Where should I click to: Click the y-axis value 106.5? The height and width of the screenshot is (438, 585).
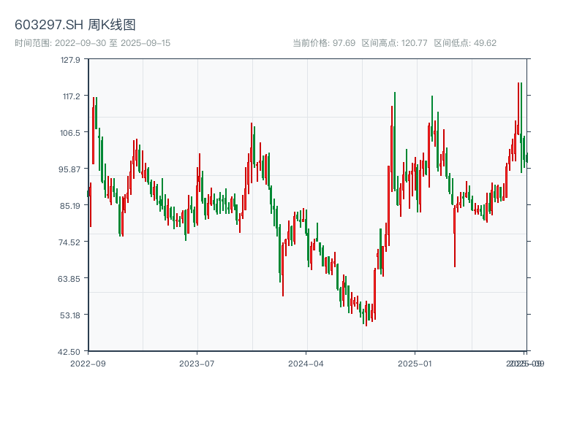(x=70, y=133)
